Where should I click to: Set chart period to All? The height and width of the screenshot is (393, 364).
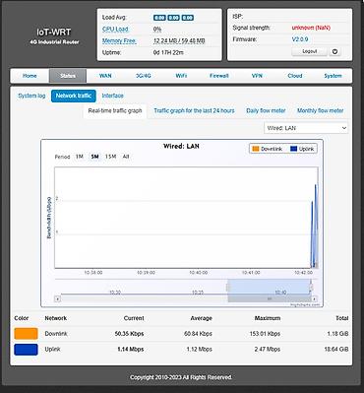126,157
